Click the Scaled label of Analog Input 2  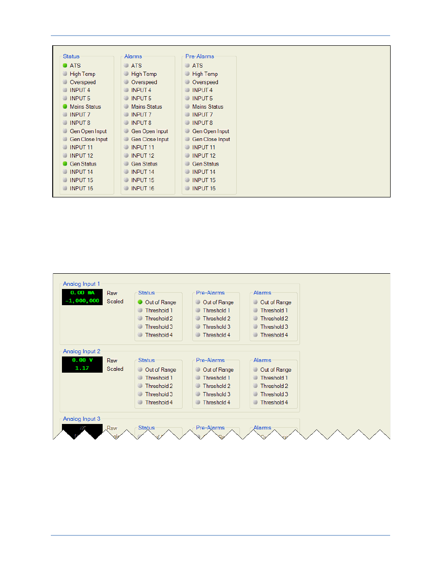(x=115, y=369)
